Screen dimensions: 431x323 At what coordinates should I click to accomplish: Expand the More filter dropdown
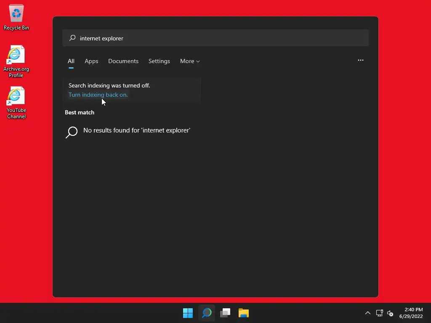point(190,61)
